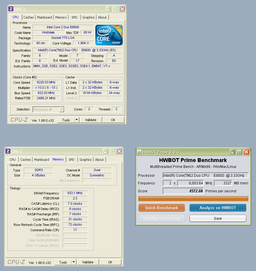Click the Bus Speed value 622.02 MHz
256x271 pixels.
pyautogui.click(x=46, y=93)
